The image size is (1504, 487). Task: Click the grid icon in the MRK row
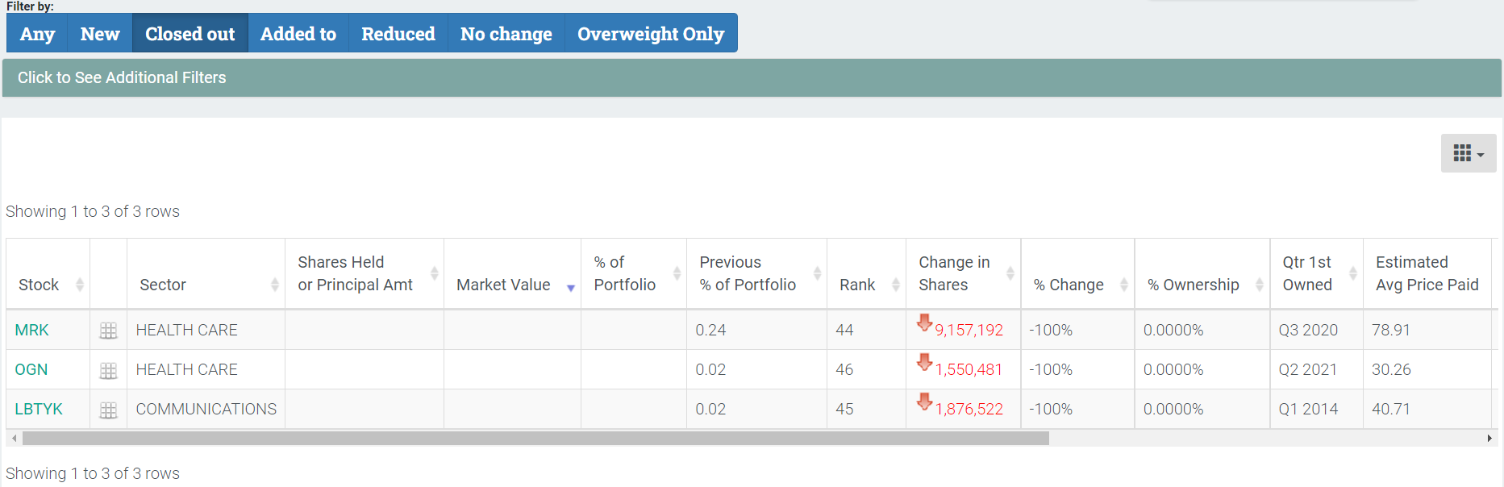click(108, 331)
